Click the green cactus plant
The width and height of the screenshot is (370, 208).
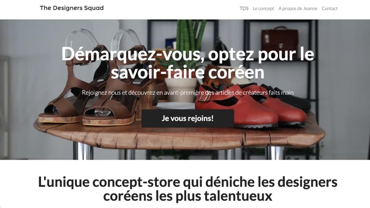tap(191, 34)
